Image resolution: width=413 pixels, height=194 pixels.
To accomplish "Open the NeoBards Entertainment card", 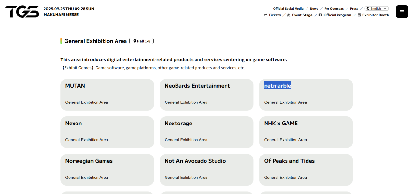I will 206,95.
